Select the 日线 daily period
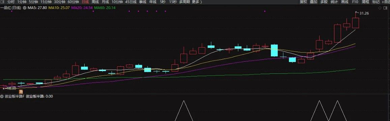 85,2
